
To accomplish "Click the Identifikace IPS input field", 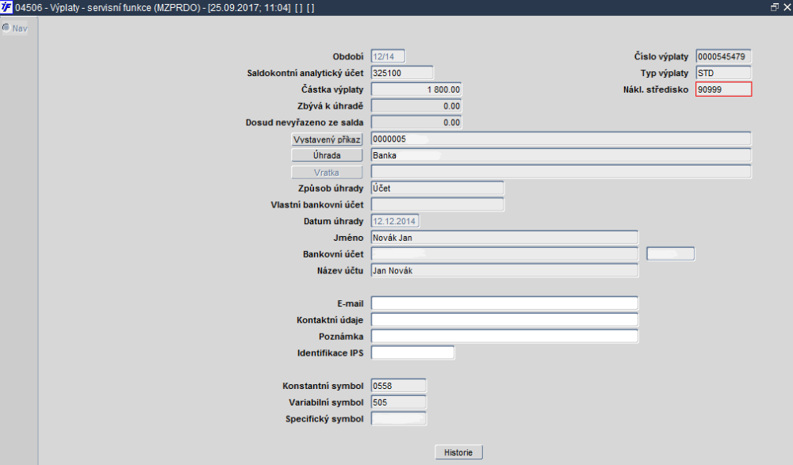I will 412,353.
